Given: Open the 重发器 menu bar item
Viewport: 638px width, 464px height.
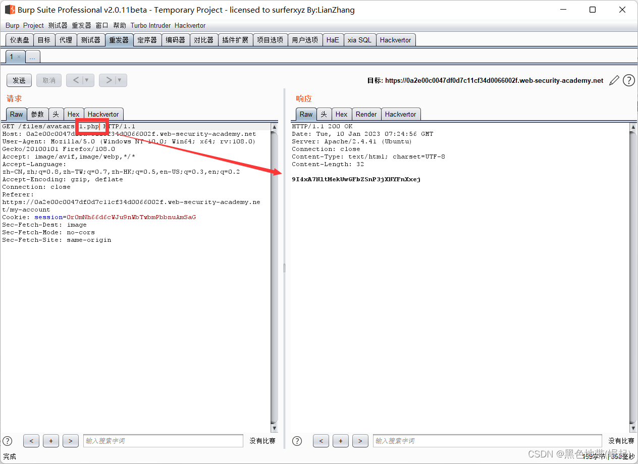Looking at the screenshot, I should pyautogui.click(x=81, y=25).
